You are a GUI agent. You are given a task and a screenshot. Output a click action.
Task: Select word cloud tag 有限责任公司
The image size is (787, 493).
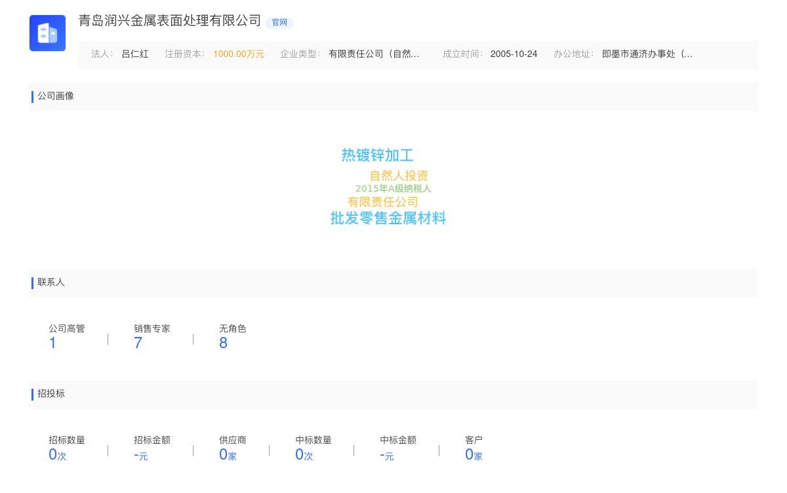[383, 202]
